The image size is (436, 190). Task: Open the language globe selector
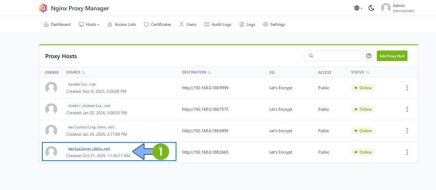point(358,8)
